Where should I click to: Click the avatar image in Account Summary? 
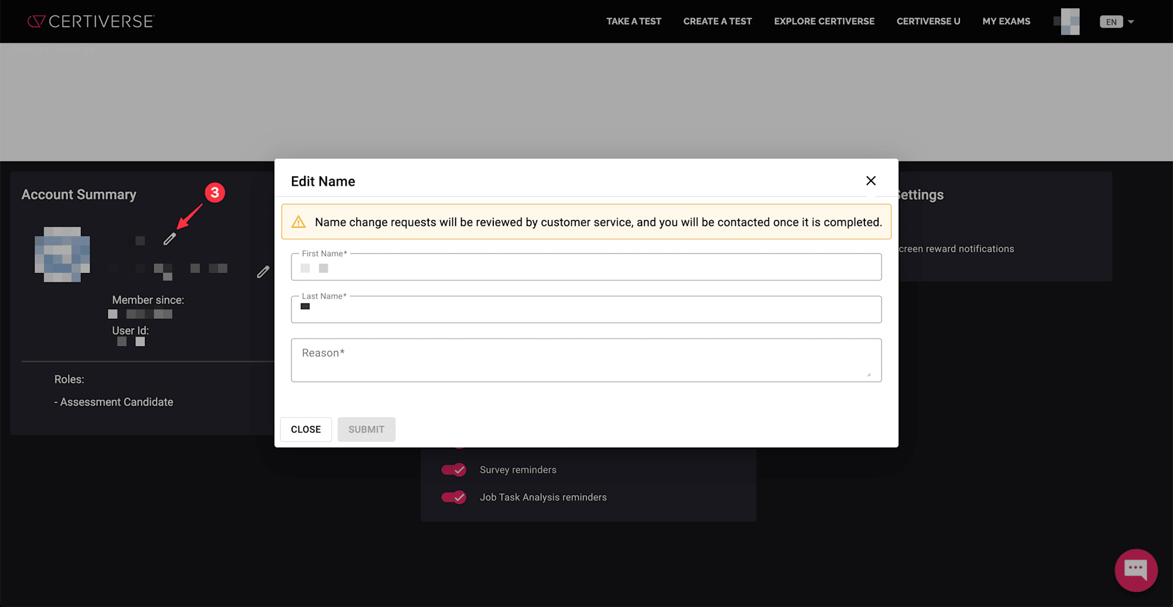pyautogui.click(x=62, y=255)
